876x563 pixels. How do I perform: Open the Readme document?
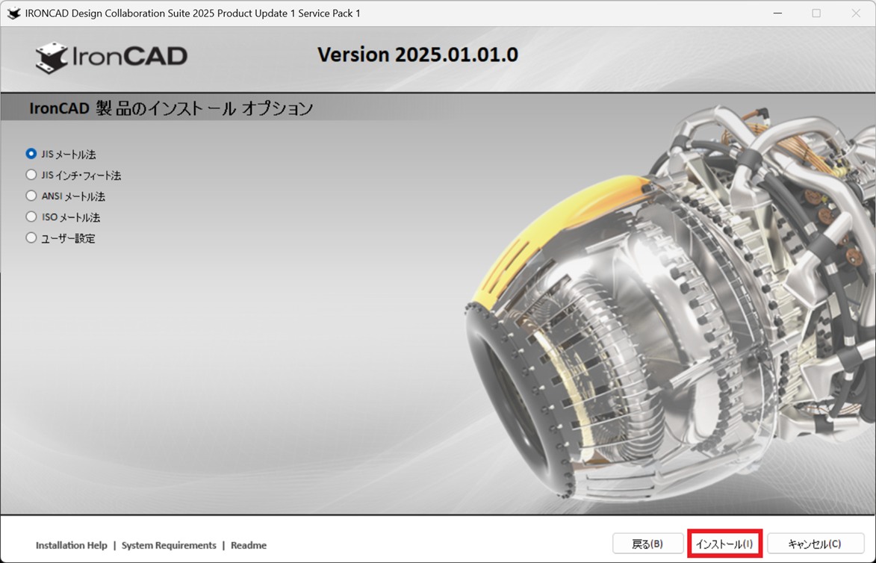click(249, 545)
